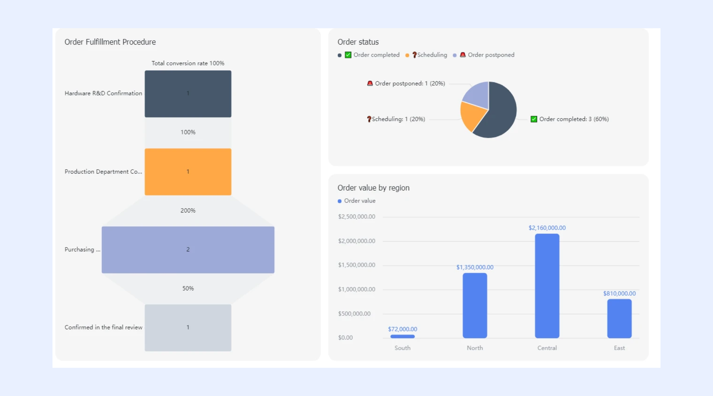Click the 50% conversion rate in the funnel

point(188,288)
